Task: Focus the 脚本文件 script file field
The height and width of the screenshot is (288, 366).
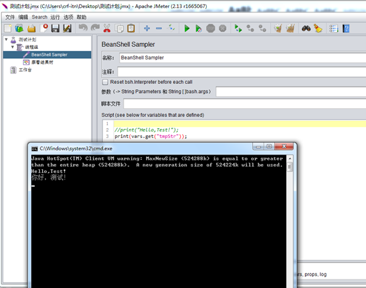Action: (244, 104)
